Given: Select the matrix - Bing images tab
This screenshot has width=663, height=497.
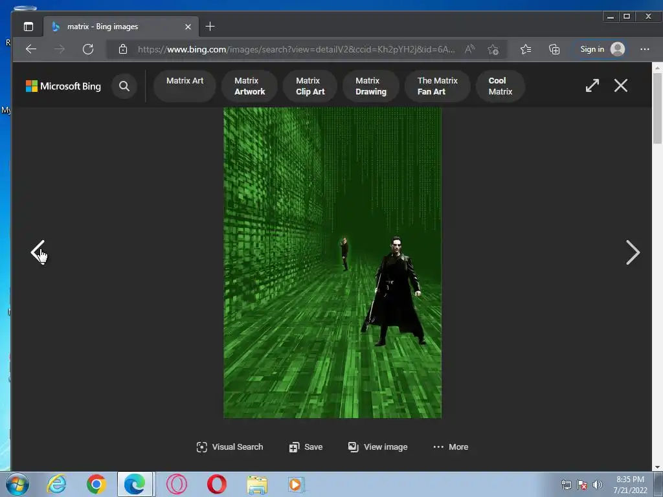Looking at the screenshot, I should coord(120,27).
